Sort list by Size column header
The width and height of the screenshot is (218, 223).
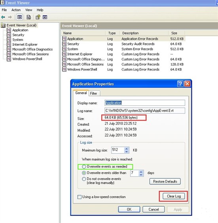coord(177,33)
